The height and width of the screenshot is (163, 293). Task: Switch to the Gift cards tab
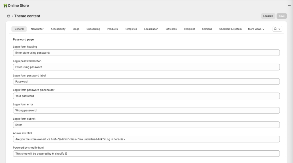(x=171, y=29)
